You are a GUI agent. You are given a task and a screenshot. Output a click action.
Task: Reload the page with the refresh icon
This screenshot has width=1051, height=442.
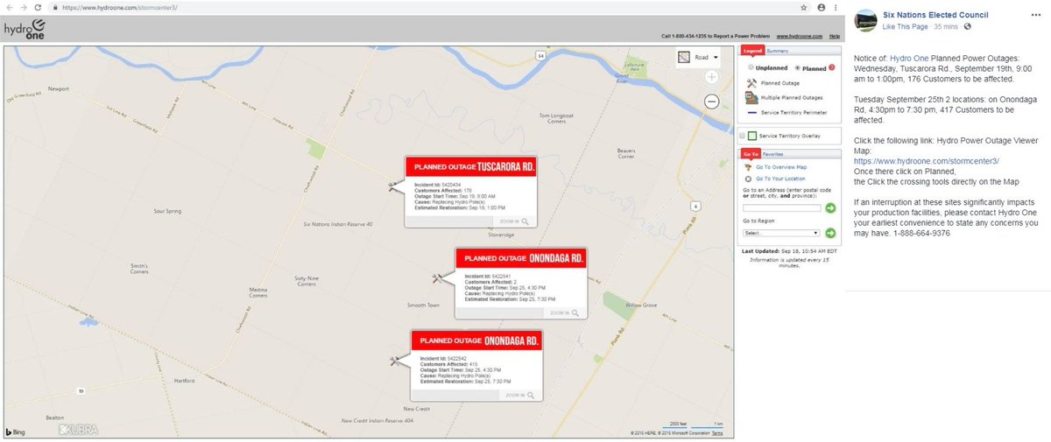tap(36, 6)
